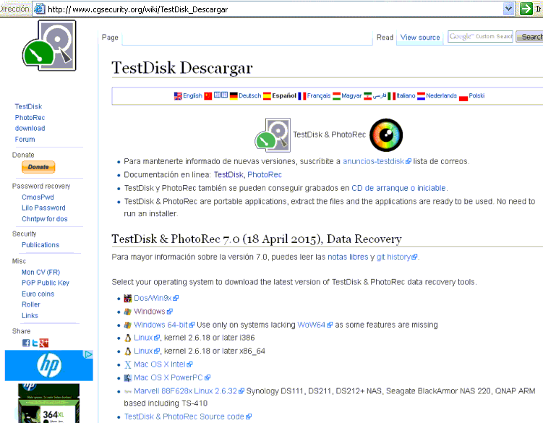543x423 pixels.
Task: Open download link in sidebar
Action: pos(30,129)
